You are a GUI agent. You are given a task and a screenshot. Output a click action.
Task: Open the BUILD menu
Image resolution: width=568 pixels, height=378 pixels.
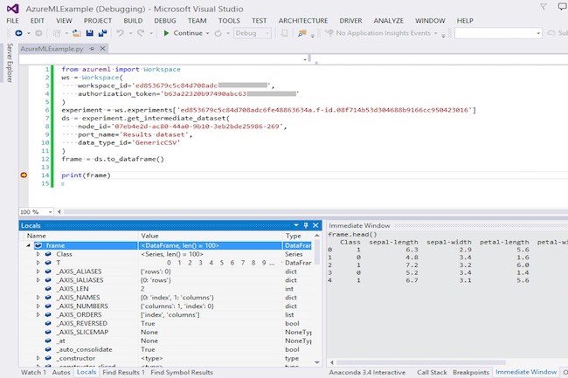[133, 21]
